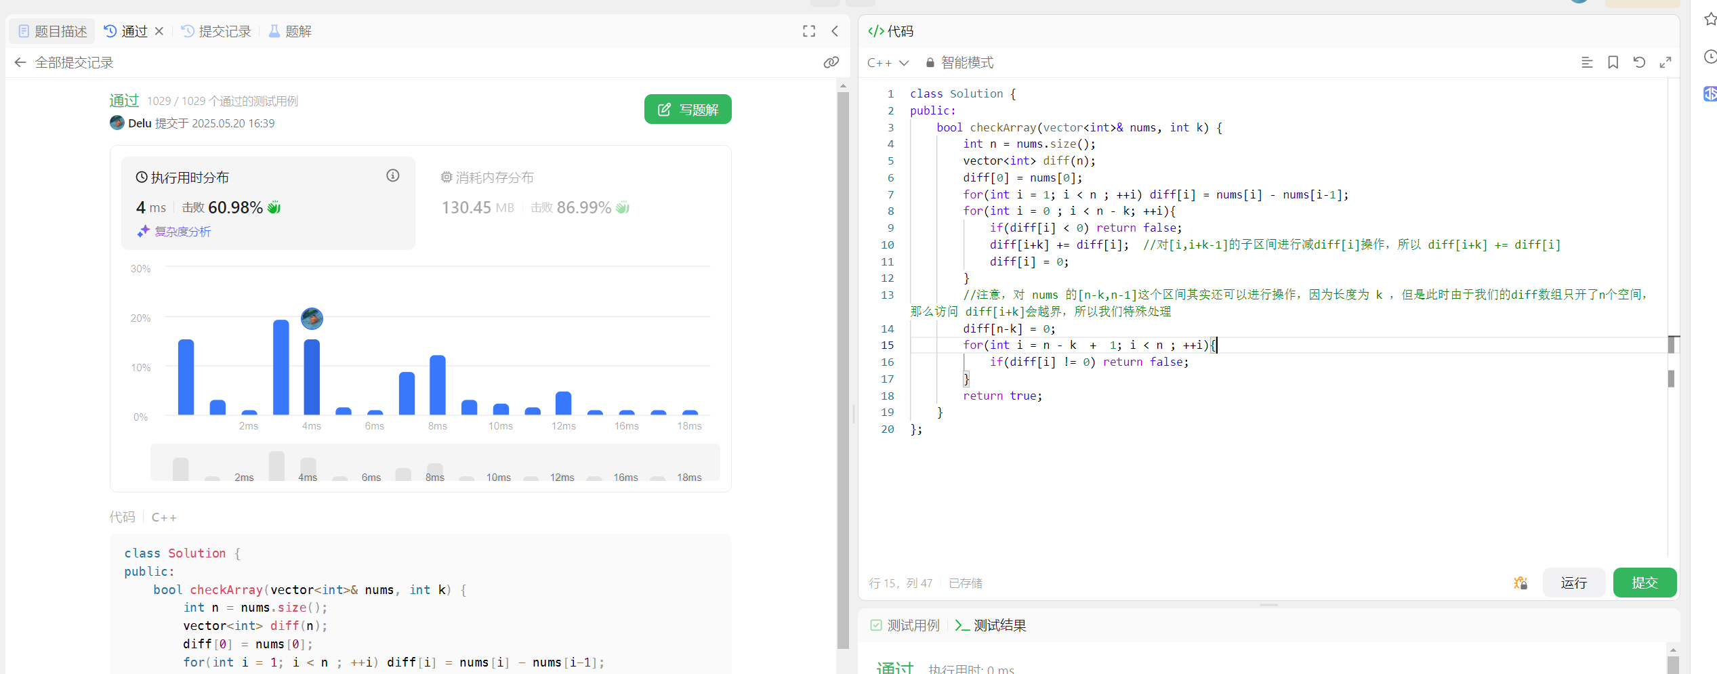Click the 代码 panel header
Screen dimensions: 1717x674
click(891, 31)
